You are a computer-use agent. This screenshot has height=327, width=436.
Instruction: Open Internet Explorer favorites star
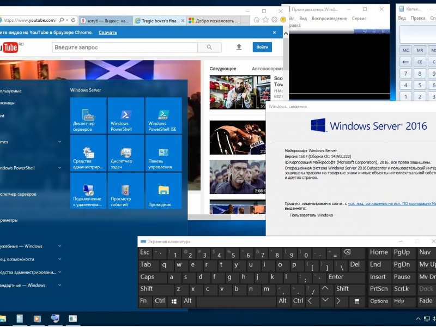click(265, 20)
